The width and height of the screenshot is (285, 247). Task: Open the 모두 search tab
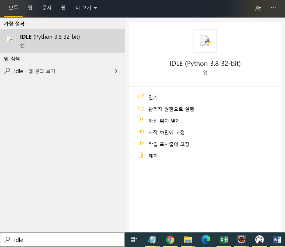[13, 8]
